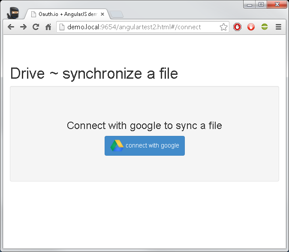Click the connect with google button

144,146
